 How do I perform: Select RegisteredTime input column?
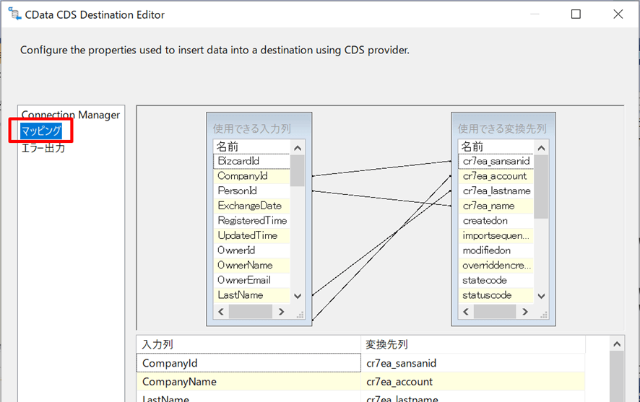click(x=251, y=221)
